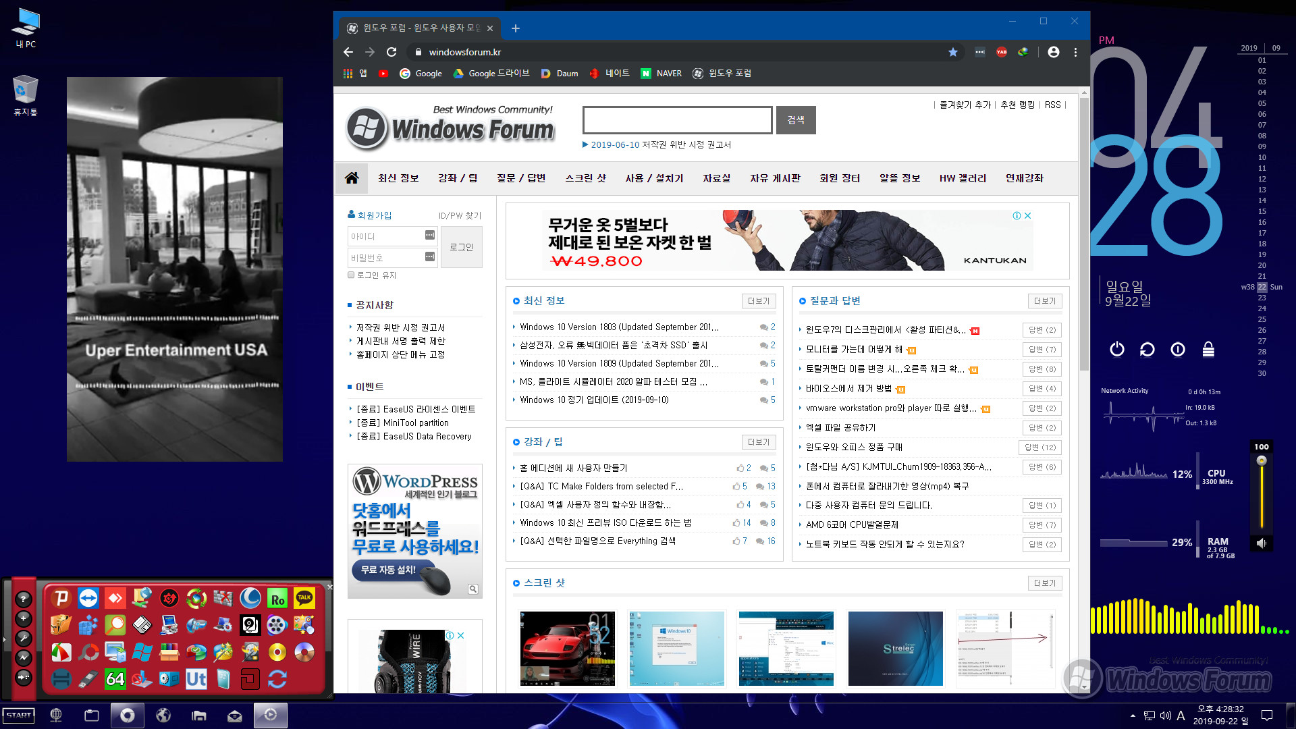The image size is (1296, 729).
Task: Open the black hard disk icon in dock
Action: pyautogui.click(x=250, y=625)
